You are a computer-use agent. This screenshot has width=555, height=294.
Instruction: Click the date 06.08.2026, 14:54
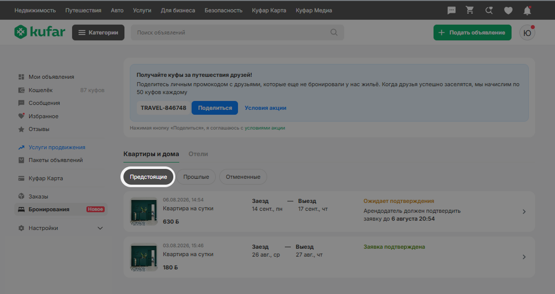point(183,200)
